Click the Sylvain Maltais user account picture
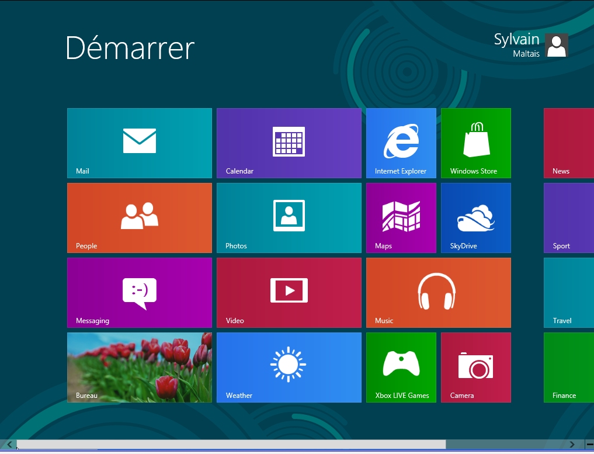594x454 pixels. pos(556,46)
